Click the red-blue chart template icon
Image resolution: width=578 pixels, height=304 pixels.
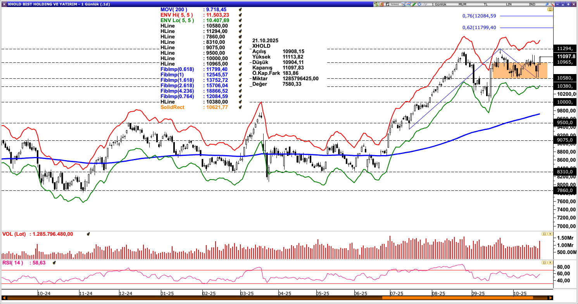click(x=409, y=4)
